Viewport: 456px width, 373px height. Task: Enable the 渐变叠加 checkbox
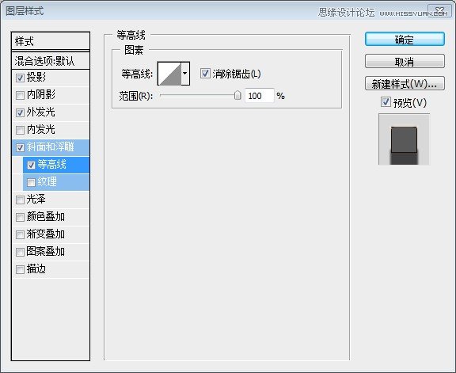coord(20,234)
